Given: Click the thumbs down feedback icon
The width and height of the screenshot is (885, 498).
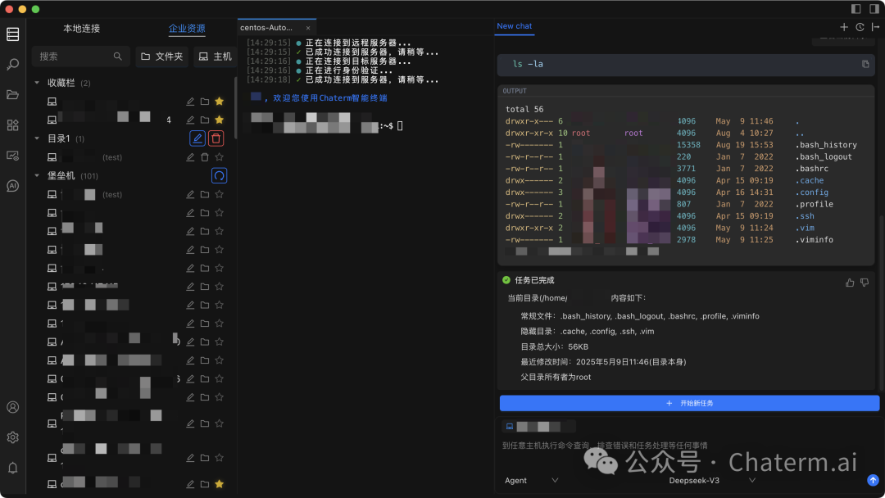Looking at the screenshot, I should pyautogui.click(x=865, y=283).
